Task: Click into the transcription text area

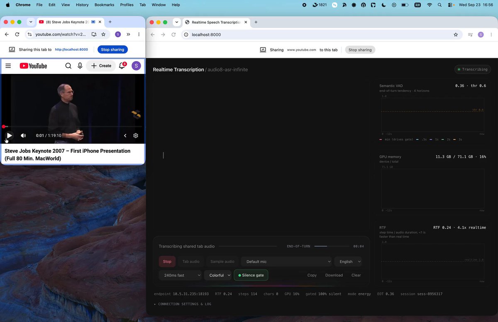Action: tap(261, 155)
